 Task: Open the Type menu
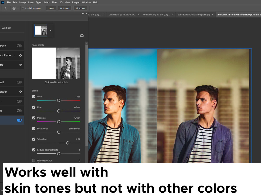coord(38,3)
